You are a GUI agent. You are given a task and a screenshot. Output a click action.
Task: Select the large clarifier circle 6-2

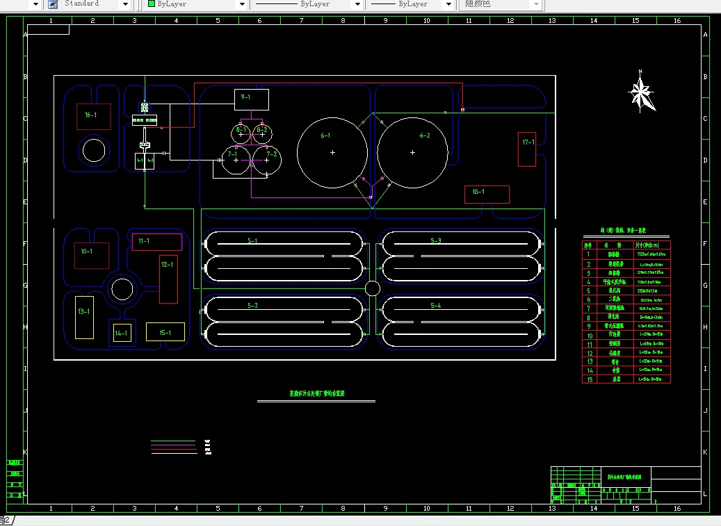[412, 152]
